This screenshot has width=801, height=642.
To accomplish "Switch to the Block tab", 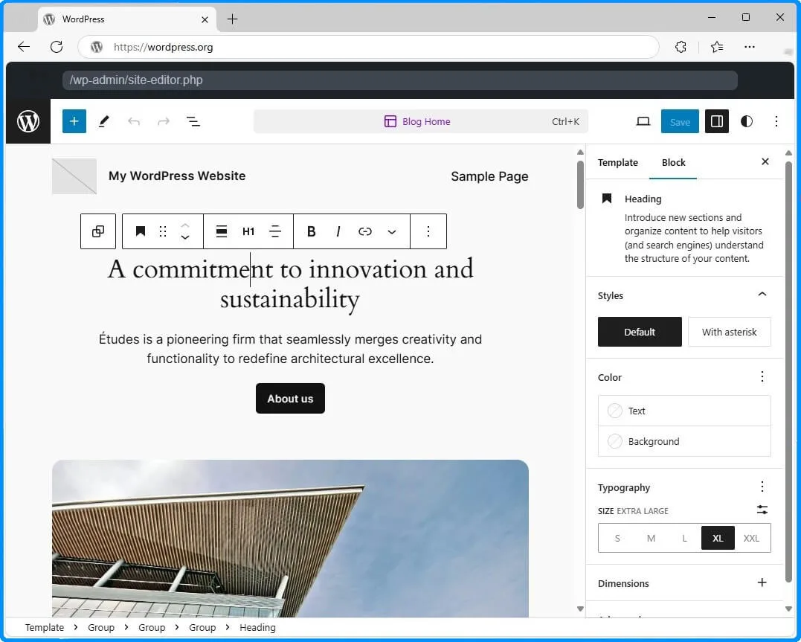I will click(x=673, y=162).
